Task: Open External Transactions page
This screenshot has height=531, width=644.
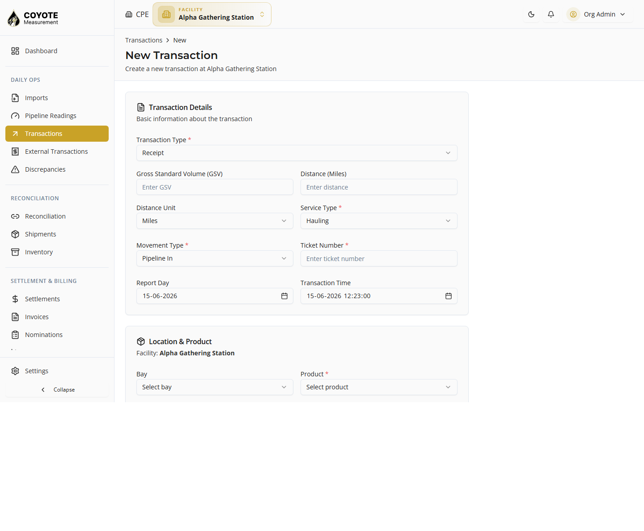Action: tap(57, 152)
